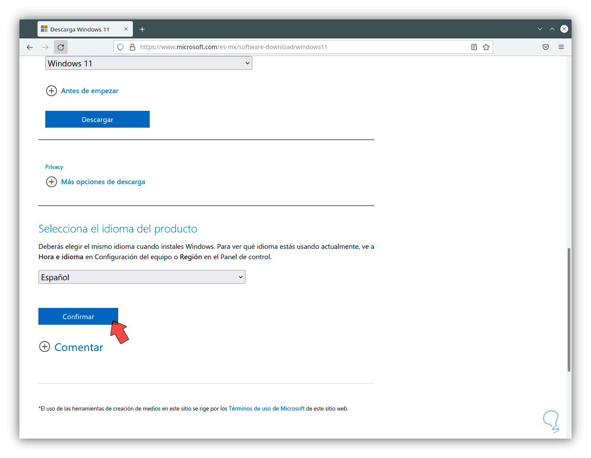The image size is (591, 458).
Task: Click the forward navigation arrow
Action: coord(45,47)
